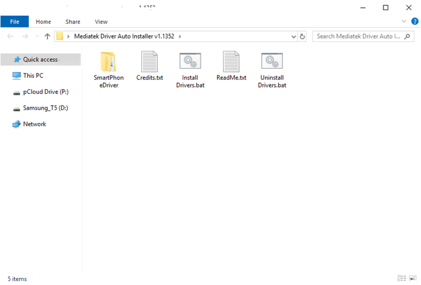Click Mediatek Driver Auto Installer v1.1352 breadcrumb
Image resolution: width=421 pixels, height=285 pixels.
click(x=124, y=36)
